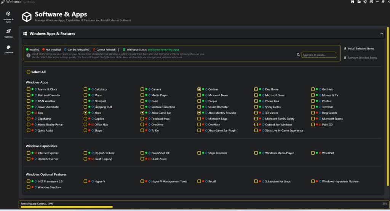Screen dimensions: 390x211
Task: Click the Windows logo beside Windows Apps & Features
Action: coord(25,34)
